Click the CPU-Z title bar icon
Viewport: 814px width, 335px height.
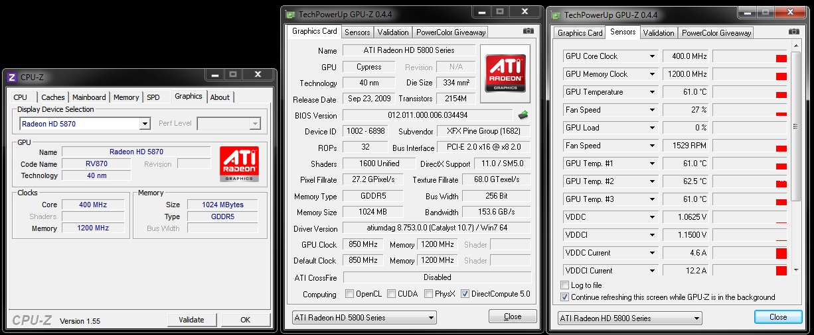pos(11,77)
